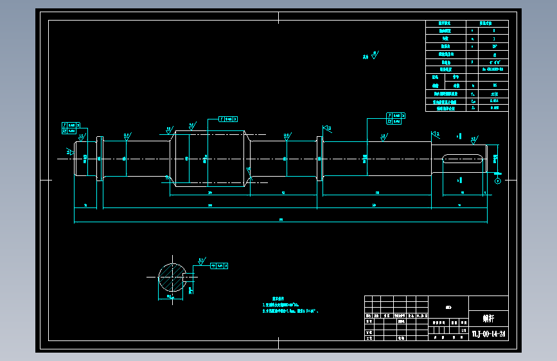Click the first technical requirement line
Screen dimensions: 557x361
281,305
